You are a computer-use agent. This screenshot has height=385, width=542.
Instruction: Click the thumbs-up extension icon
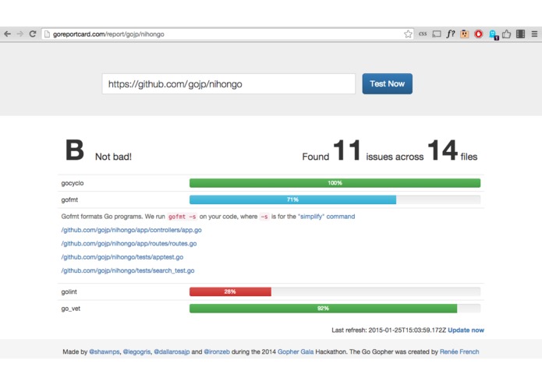click(x=506, y=34)
